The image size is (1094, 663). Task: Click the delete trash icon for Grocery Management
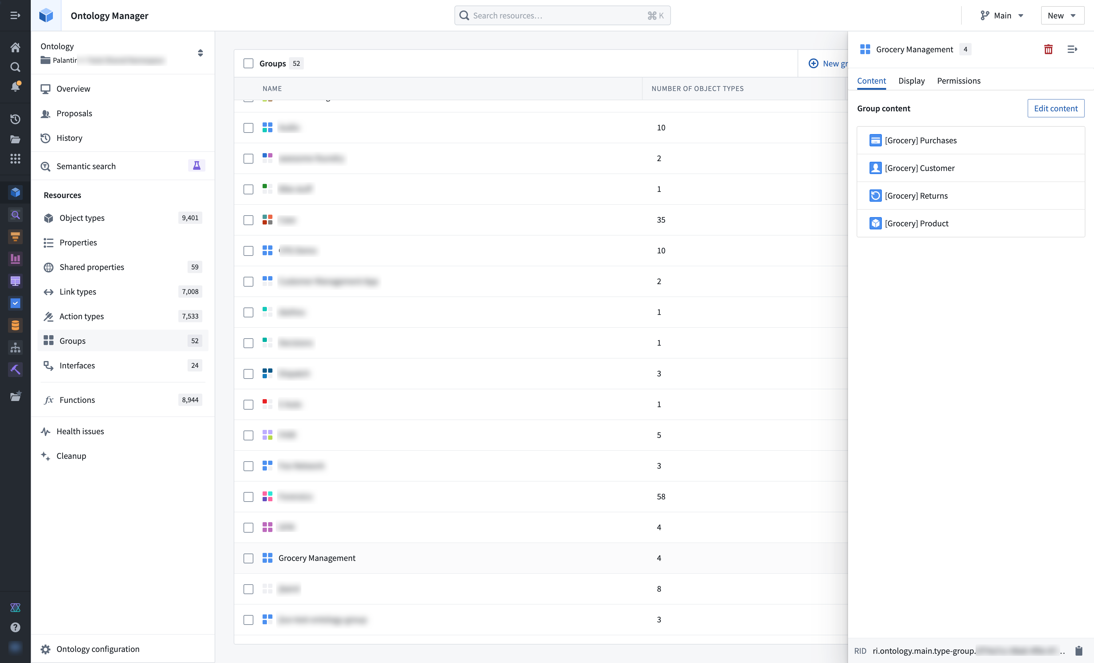1048,49
